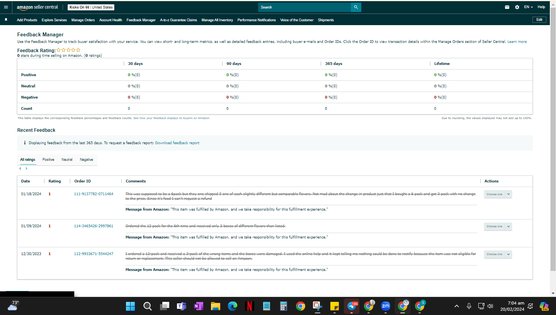Open Netflix app in taskbar
556x315 pixels.
(250, 306)
